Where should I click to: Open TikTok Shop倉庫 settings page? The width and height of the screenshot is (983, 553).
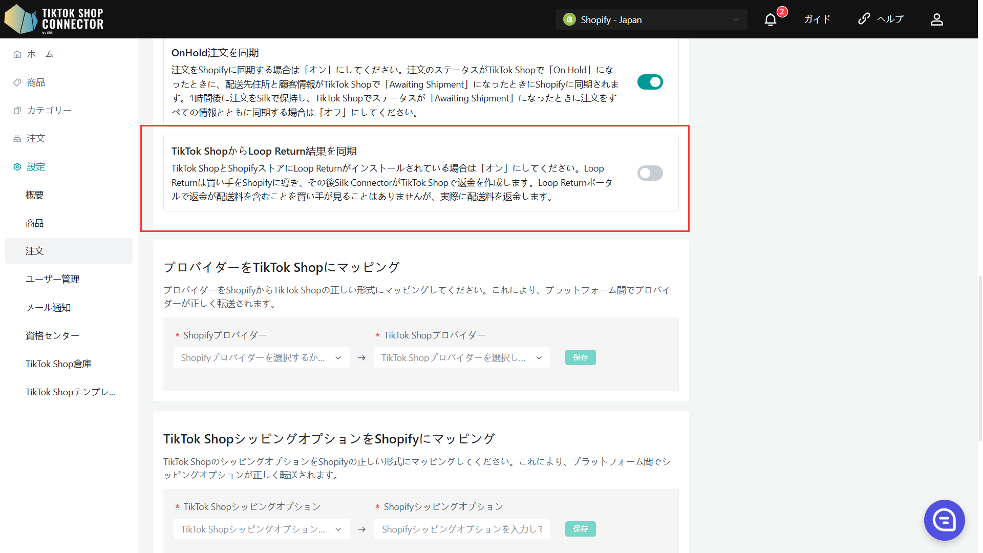pos(58,364)
